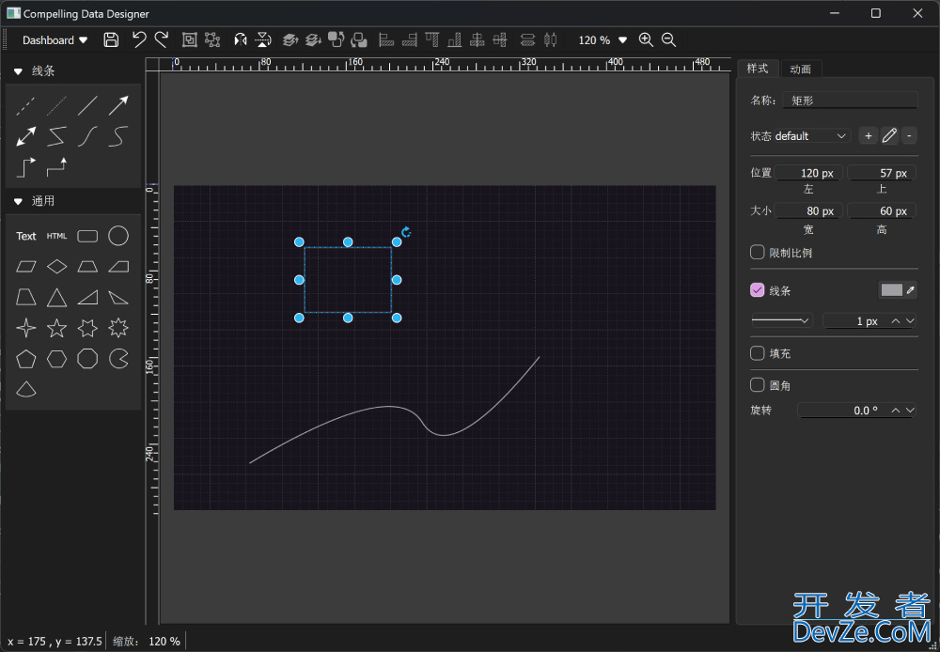The width and height of the screenshot is (940, 652).
Task: Select the hexagon shape
Action: pos(57,359)
